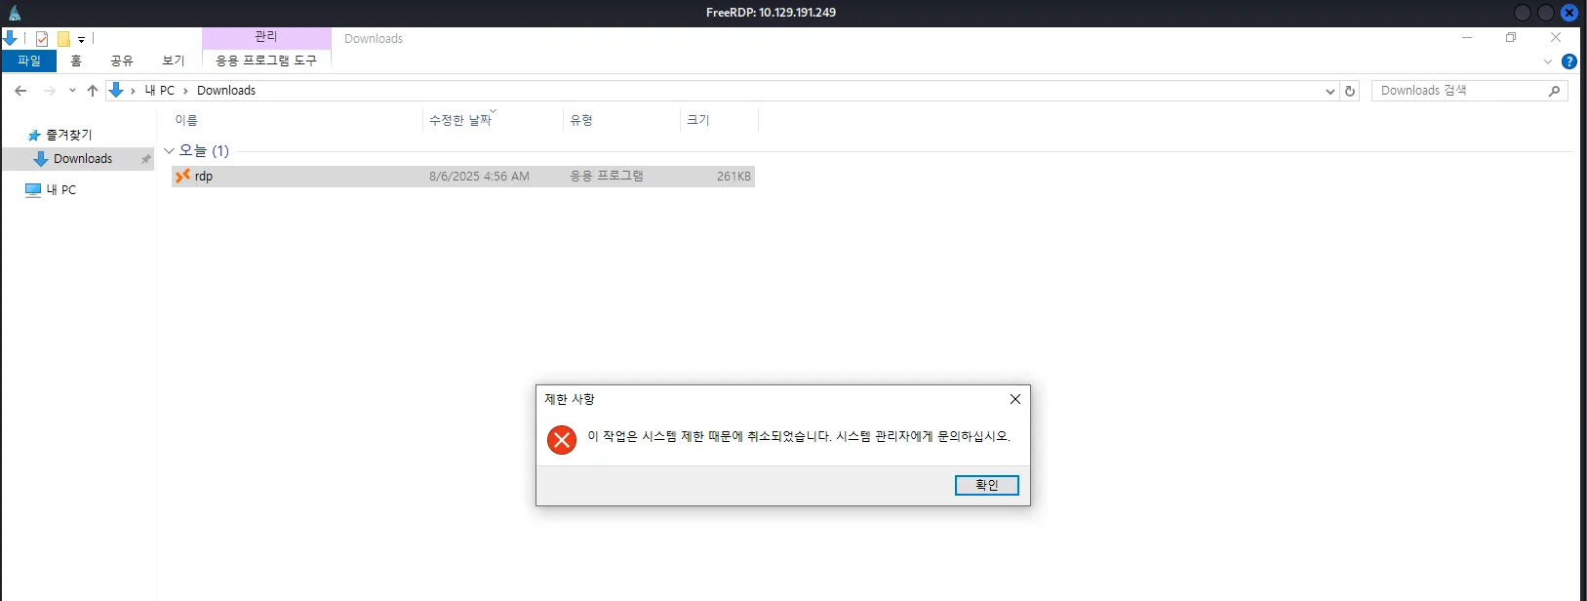Select the rdp application file
The height and width of the screenshot is (601, 1587).
[x=462, y=177]
